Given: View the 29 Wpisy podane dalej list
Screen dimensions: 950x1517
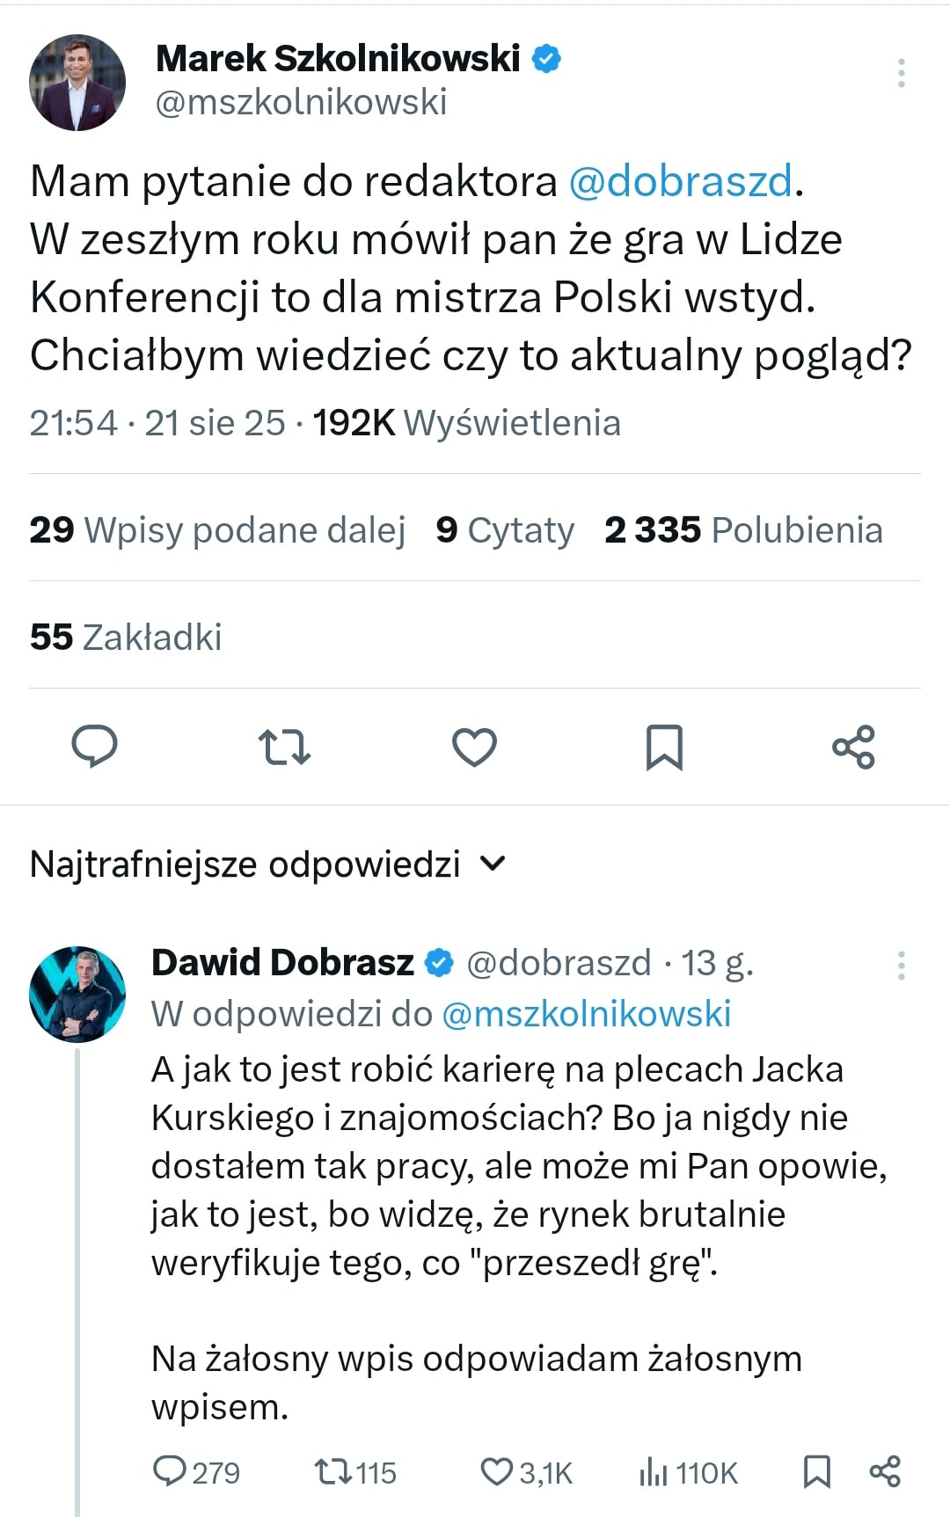Looking at the screenshot, I should coord(217,530).
